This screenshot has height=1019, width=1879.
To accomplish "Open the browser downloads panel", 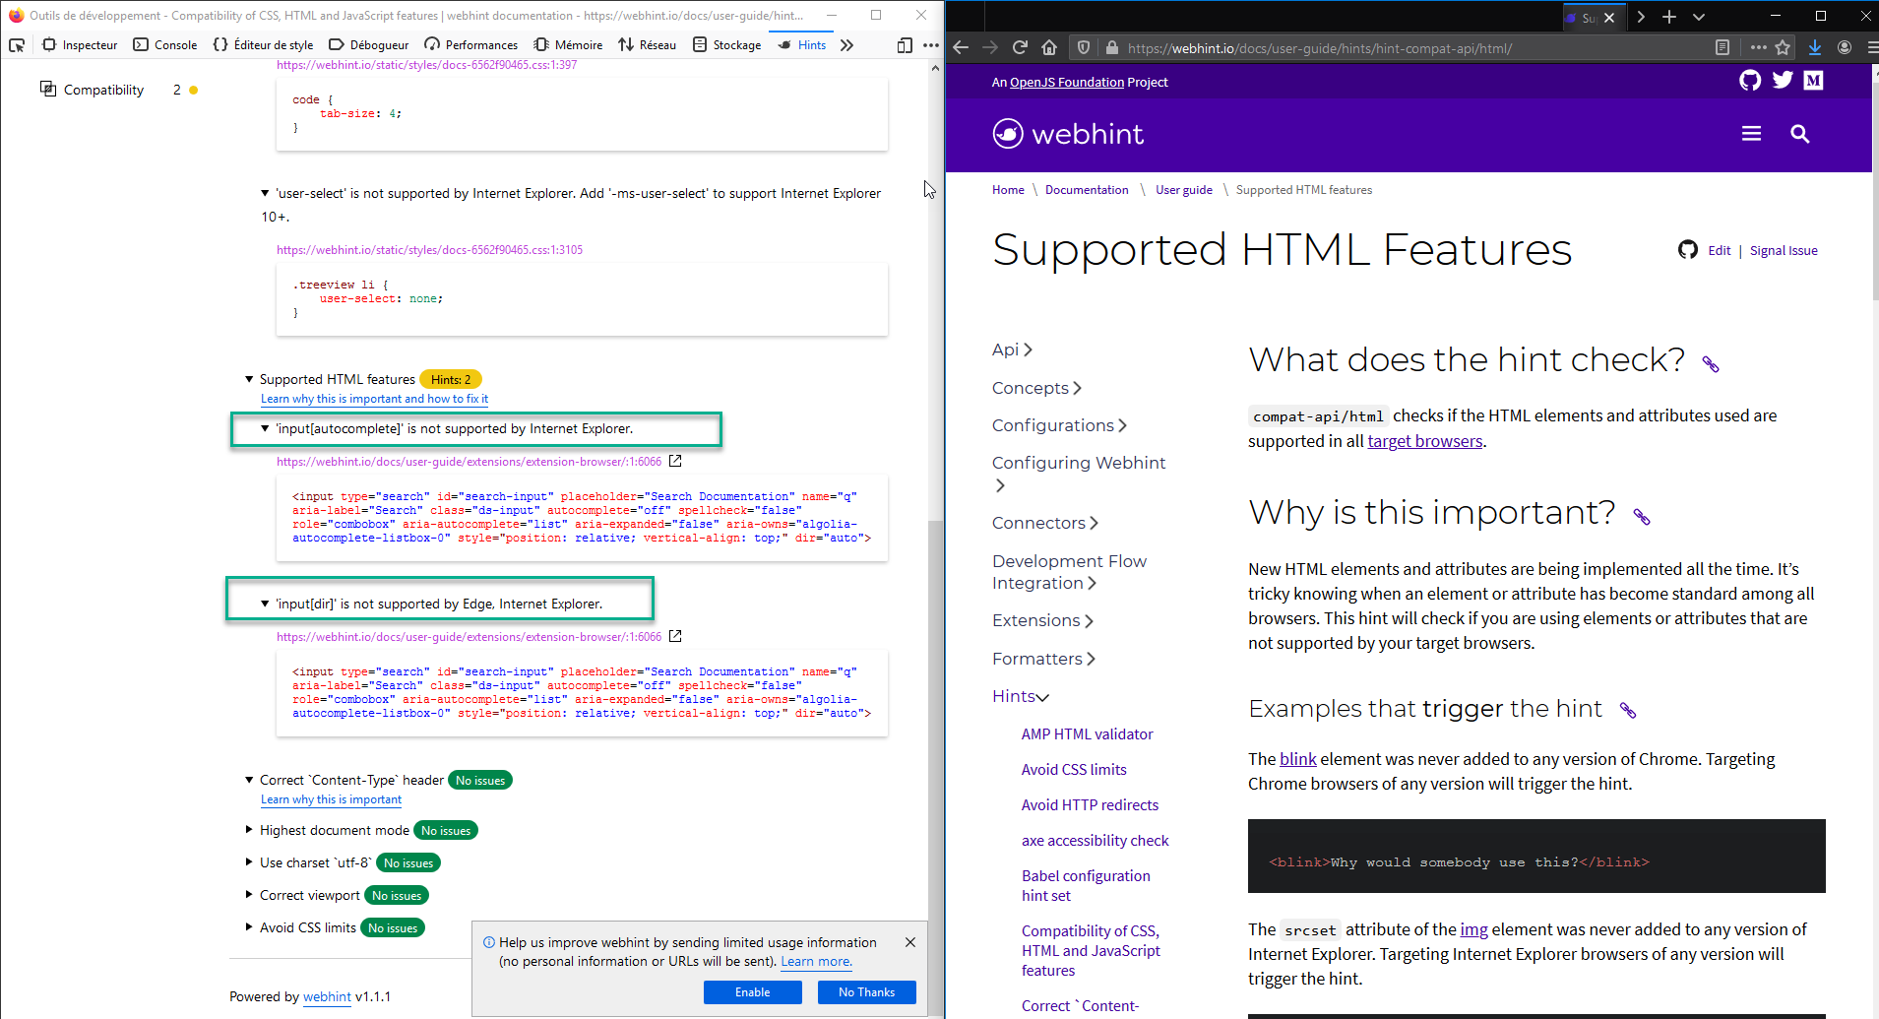I will pyautogui.click(x=1815, y=47).
